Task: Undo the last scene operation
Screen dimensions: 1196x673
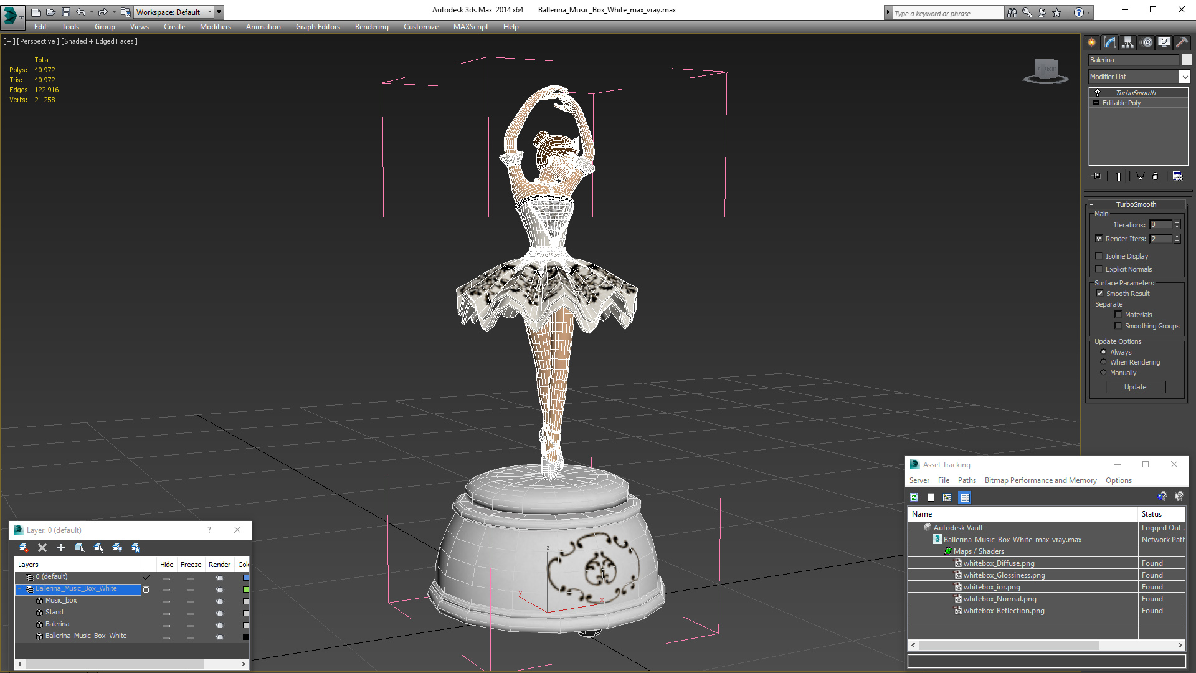Action: (x=80, y=12)
